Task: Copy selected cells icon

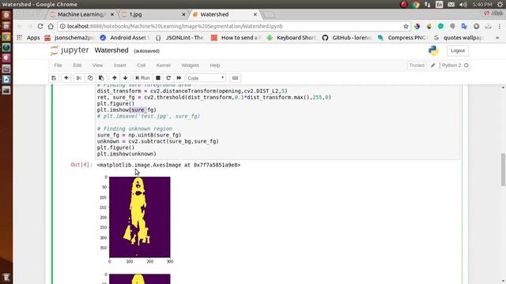Action: [x=90, y=78]
